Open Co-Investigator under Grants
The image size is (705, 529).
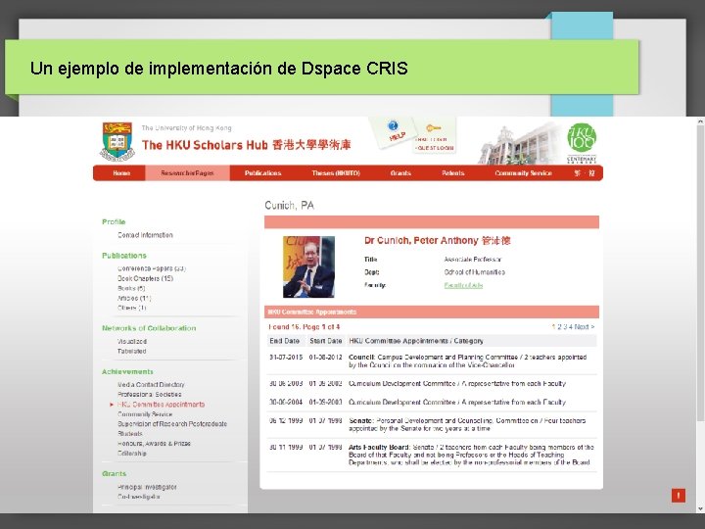click(138, 497)
